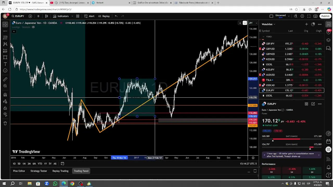Switch to the Pine Editor tab
333x187 pixels.
(x=19, y=171)
